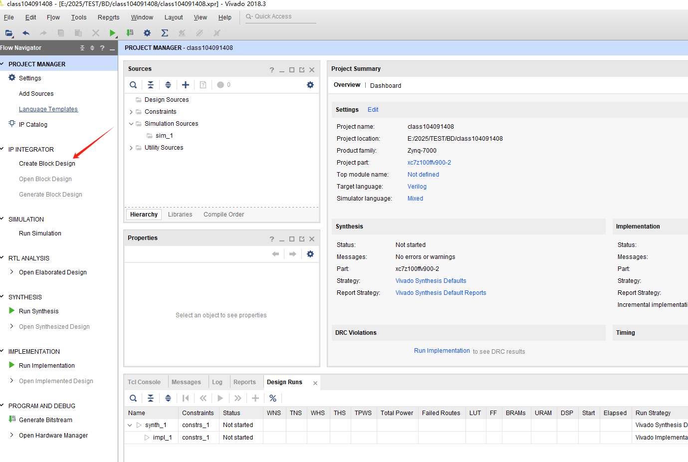Switch to the Compile Order tab
Screen dimensions: 688x462
point(224,215)
